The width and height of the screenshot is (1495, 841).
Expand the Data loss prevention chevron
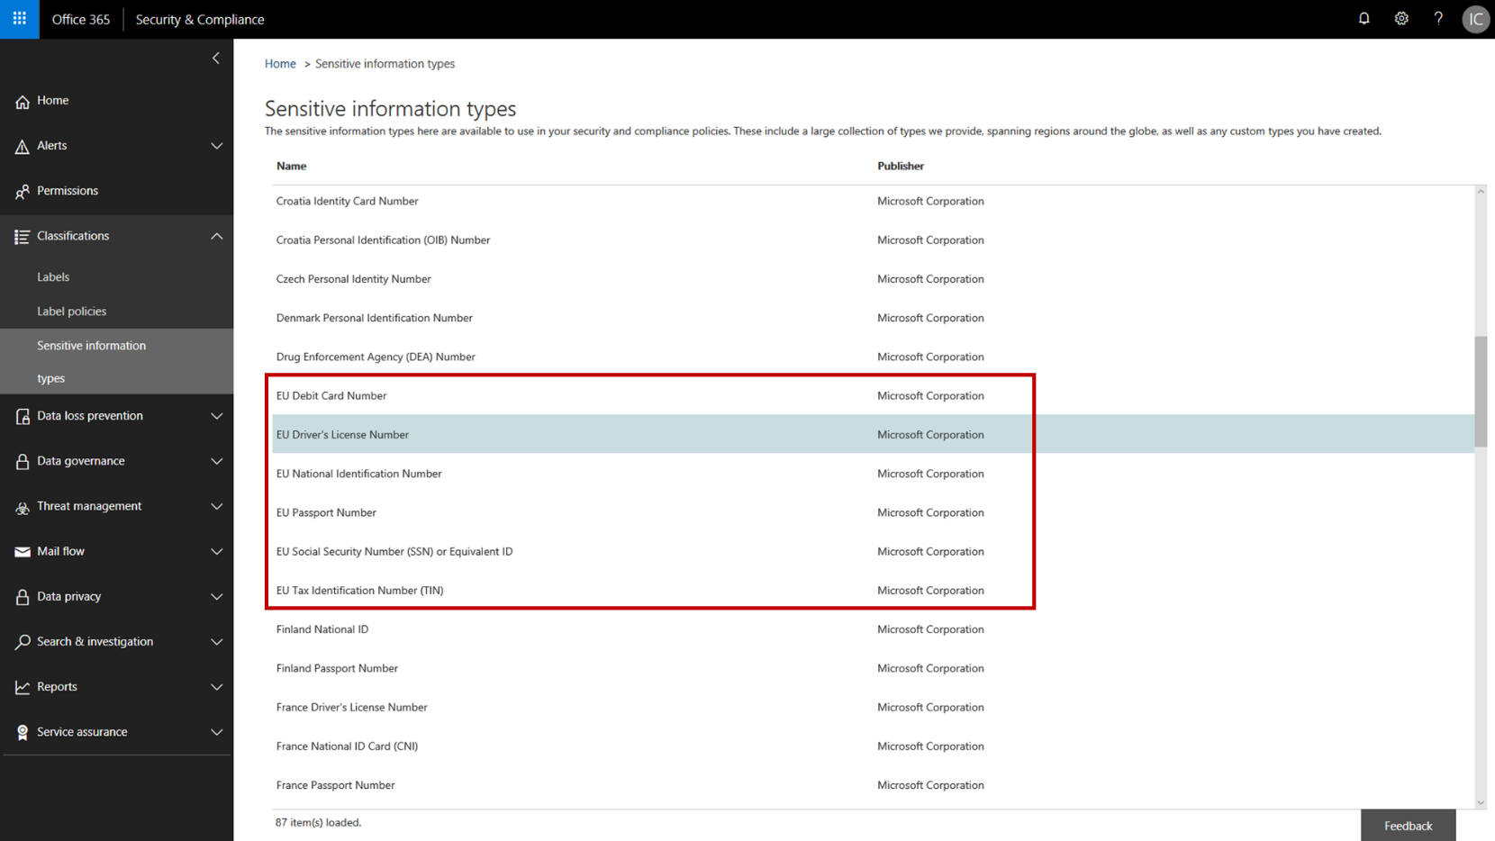coord(216,416)
